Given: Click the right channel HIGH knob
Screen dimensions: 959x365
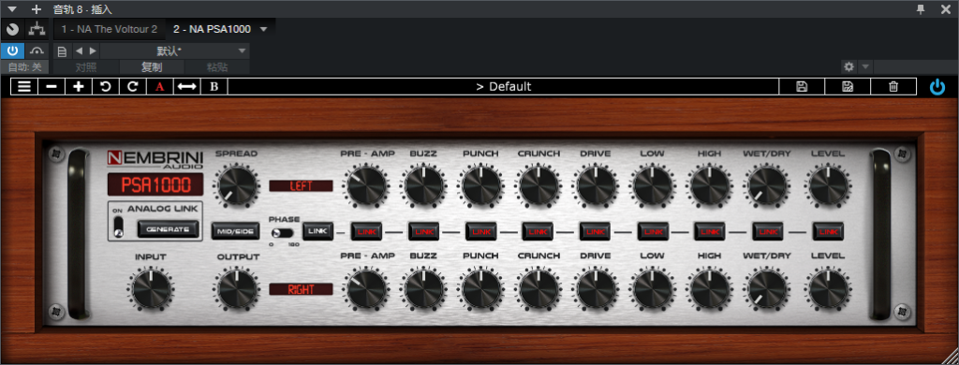Looking at the screenshot, I should (x=710, y=288).
